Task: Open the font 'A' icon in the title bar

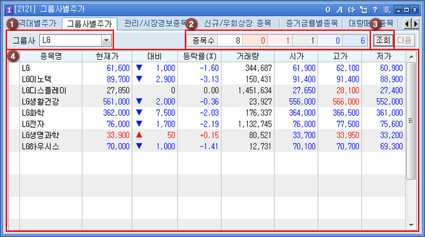Action: coord(339,10)
